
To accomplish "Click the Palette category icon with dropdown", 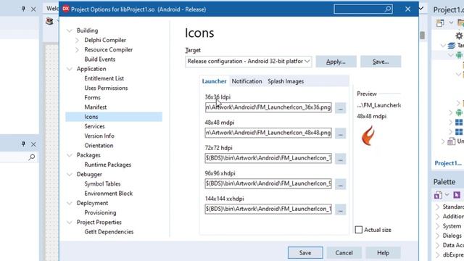I will click(x=438, y=195).
